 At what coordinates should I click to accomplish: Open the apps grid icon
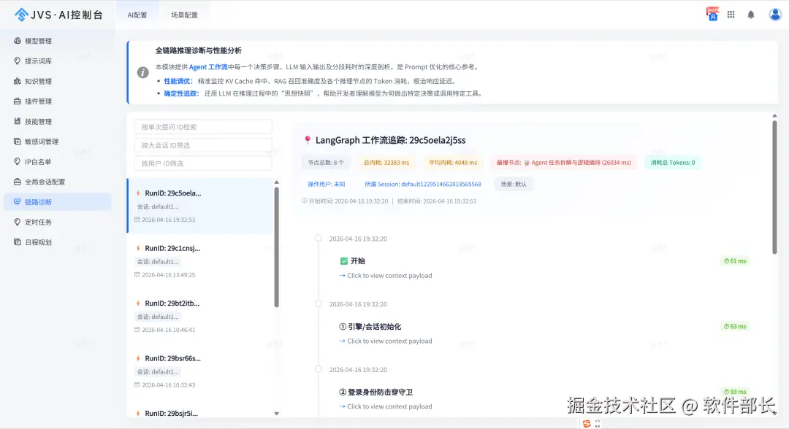731,15
